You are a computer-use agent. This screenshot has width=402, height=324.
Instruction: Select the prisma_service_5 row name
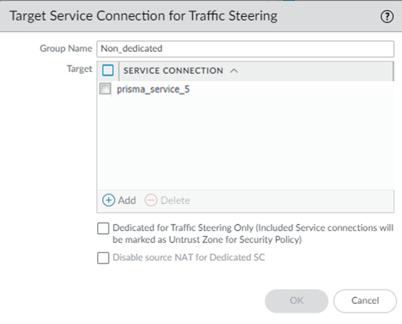click(153, 89)
